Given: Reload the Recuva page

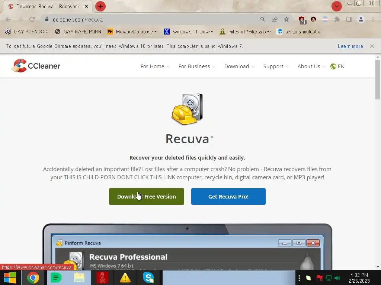Looking at the screenshot, I should [x=32, y=19].
